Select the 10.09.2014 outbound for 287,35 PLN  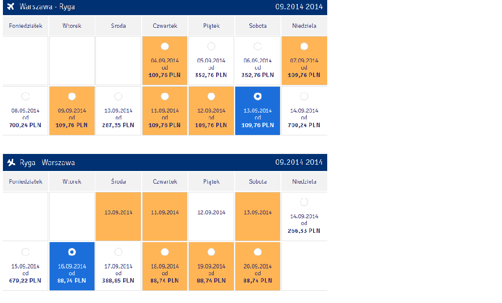(118, 96)
